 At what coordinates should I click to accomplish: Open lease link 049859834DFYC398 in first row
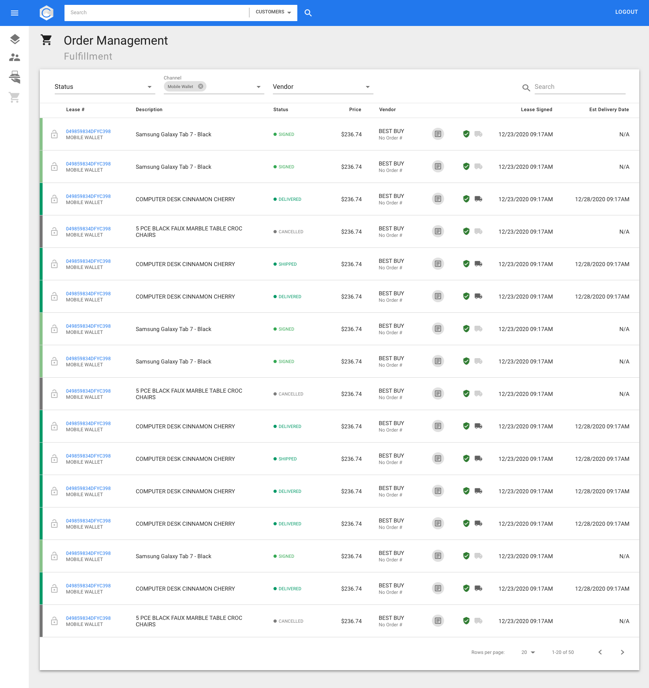tap(88, 131)
